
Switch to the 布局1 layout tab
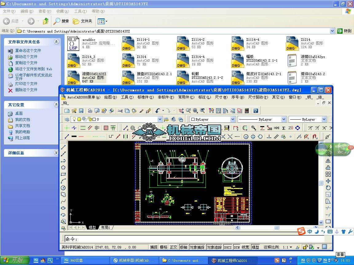[x=105, y=227]
